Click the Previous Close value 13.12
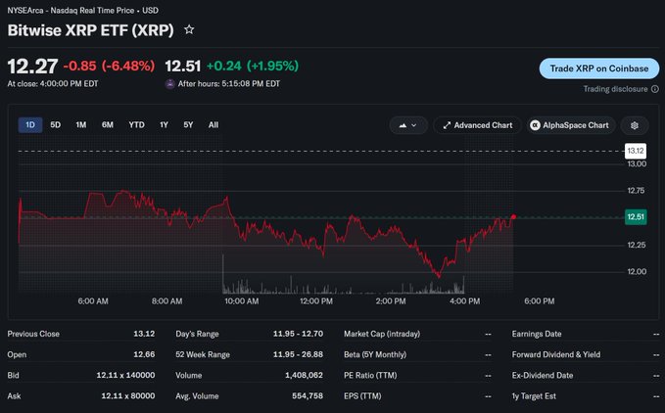The image size is (665, 413). point(144,334)
